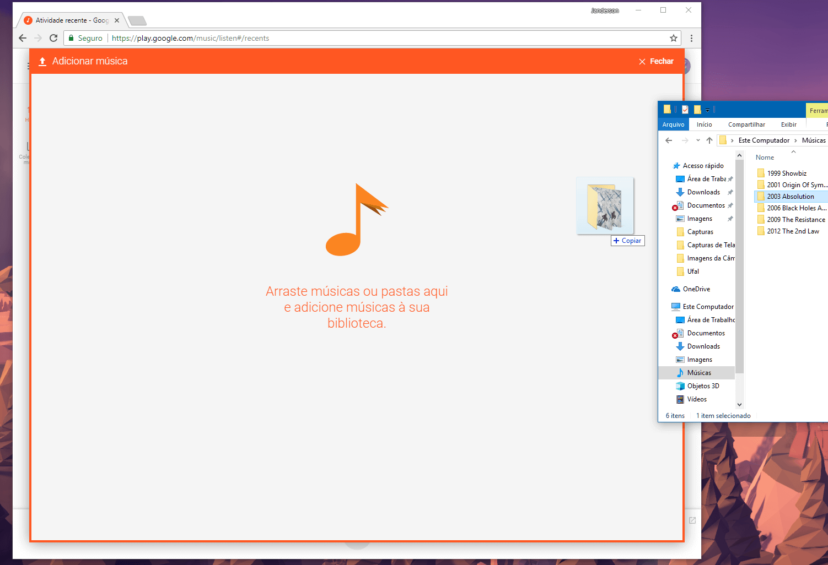Viewport: 828px width, 565px height.
Task: Click the Seguro padlock icon
Action: [x=72, y=38]
